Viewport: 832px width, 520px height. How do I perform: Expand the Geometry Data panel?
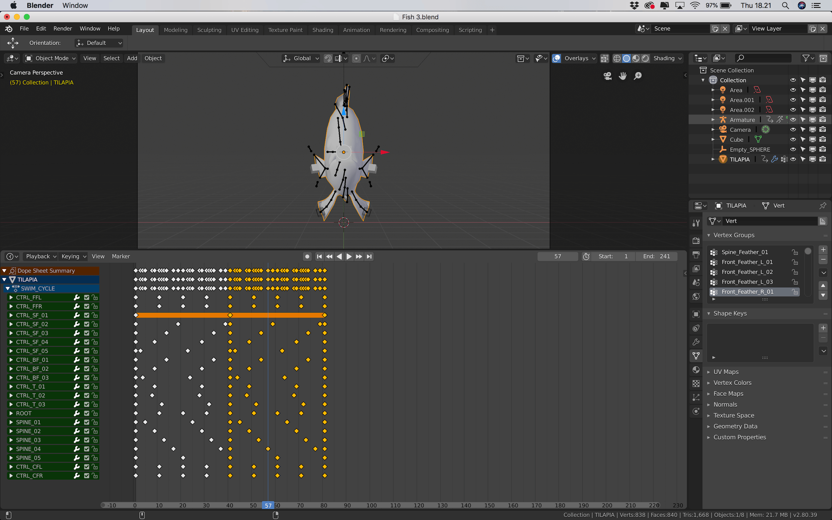pos(735,426)
